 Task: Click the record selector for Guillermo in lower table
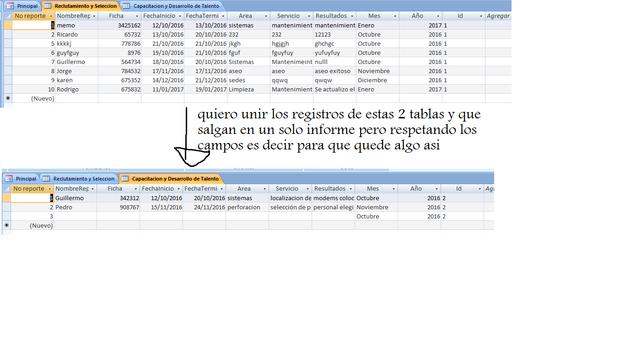click(6, 197)
